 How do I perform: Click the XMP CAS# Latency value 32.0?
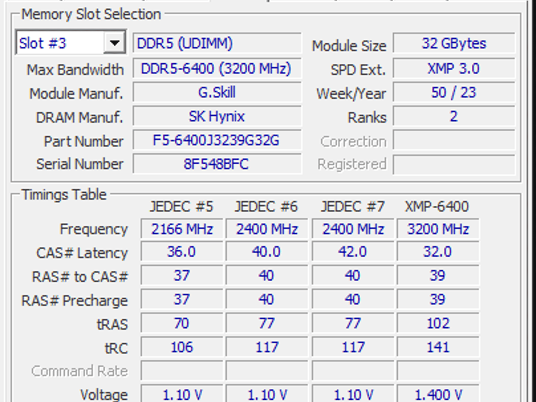coord(438,252)
